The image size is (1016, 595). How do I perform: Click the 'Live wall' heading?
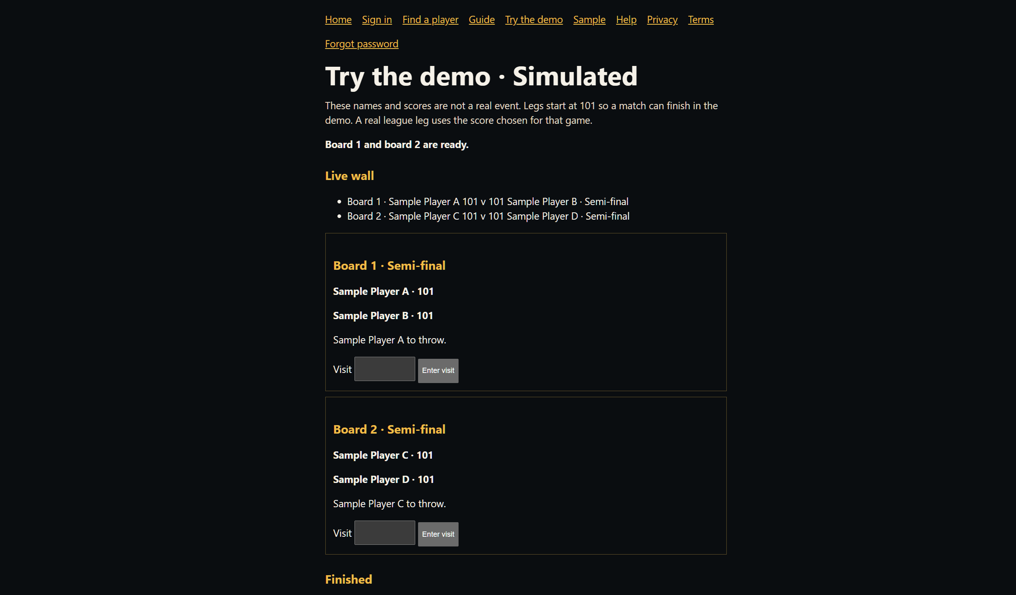349,176
